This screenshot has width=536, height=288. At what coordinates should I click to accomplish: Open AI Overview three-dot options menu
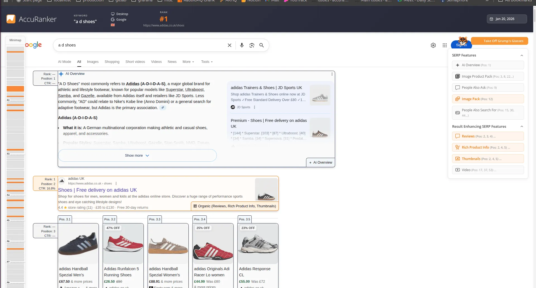pyautogui.click(x=332, y=74)
